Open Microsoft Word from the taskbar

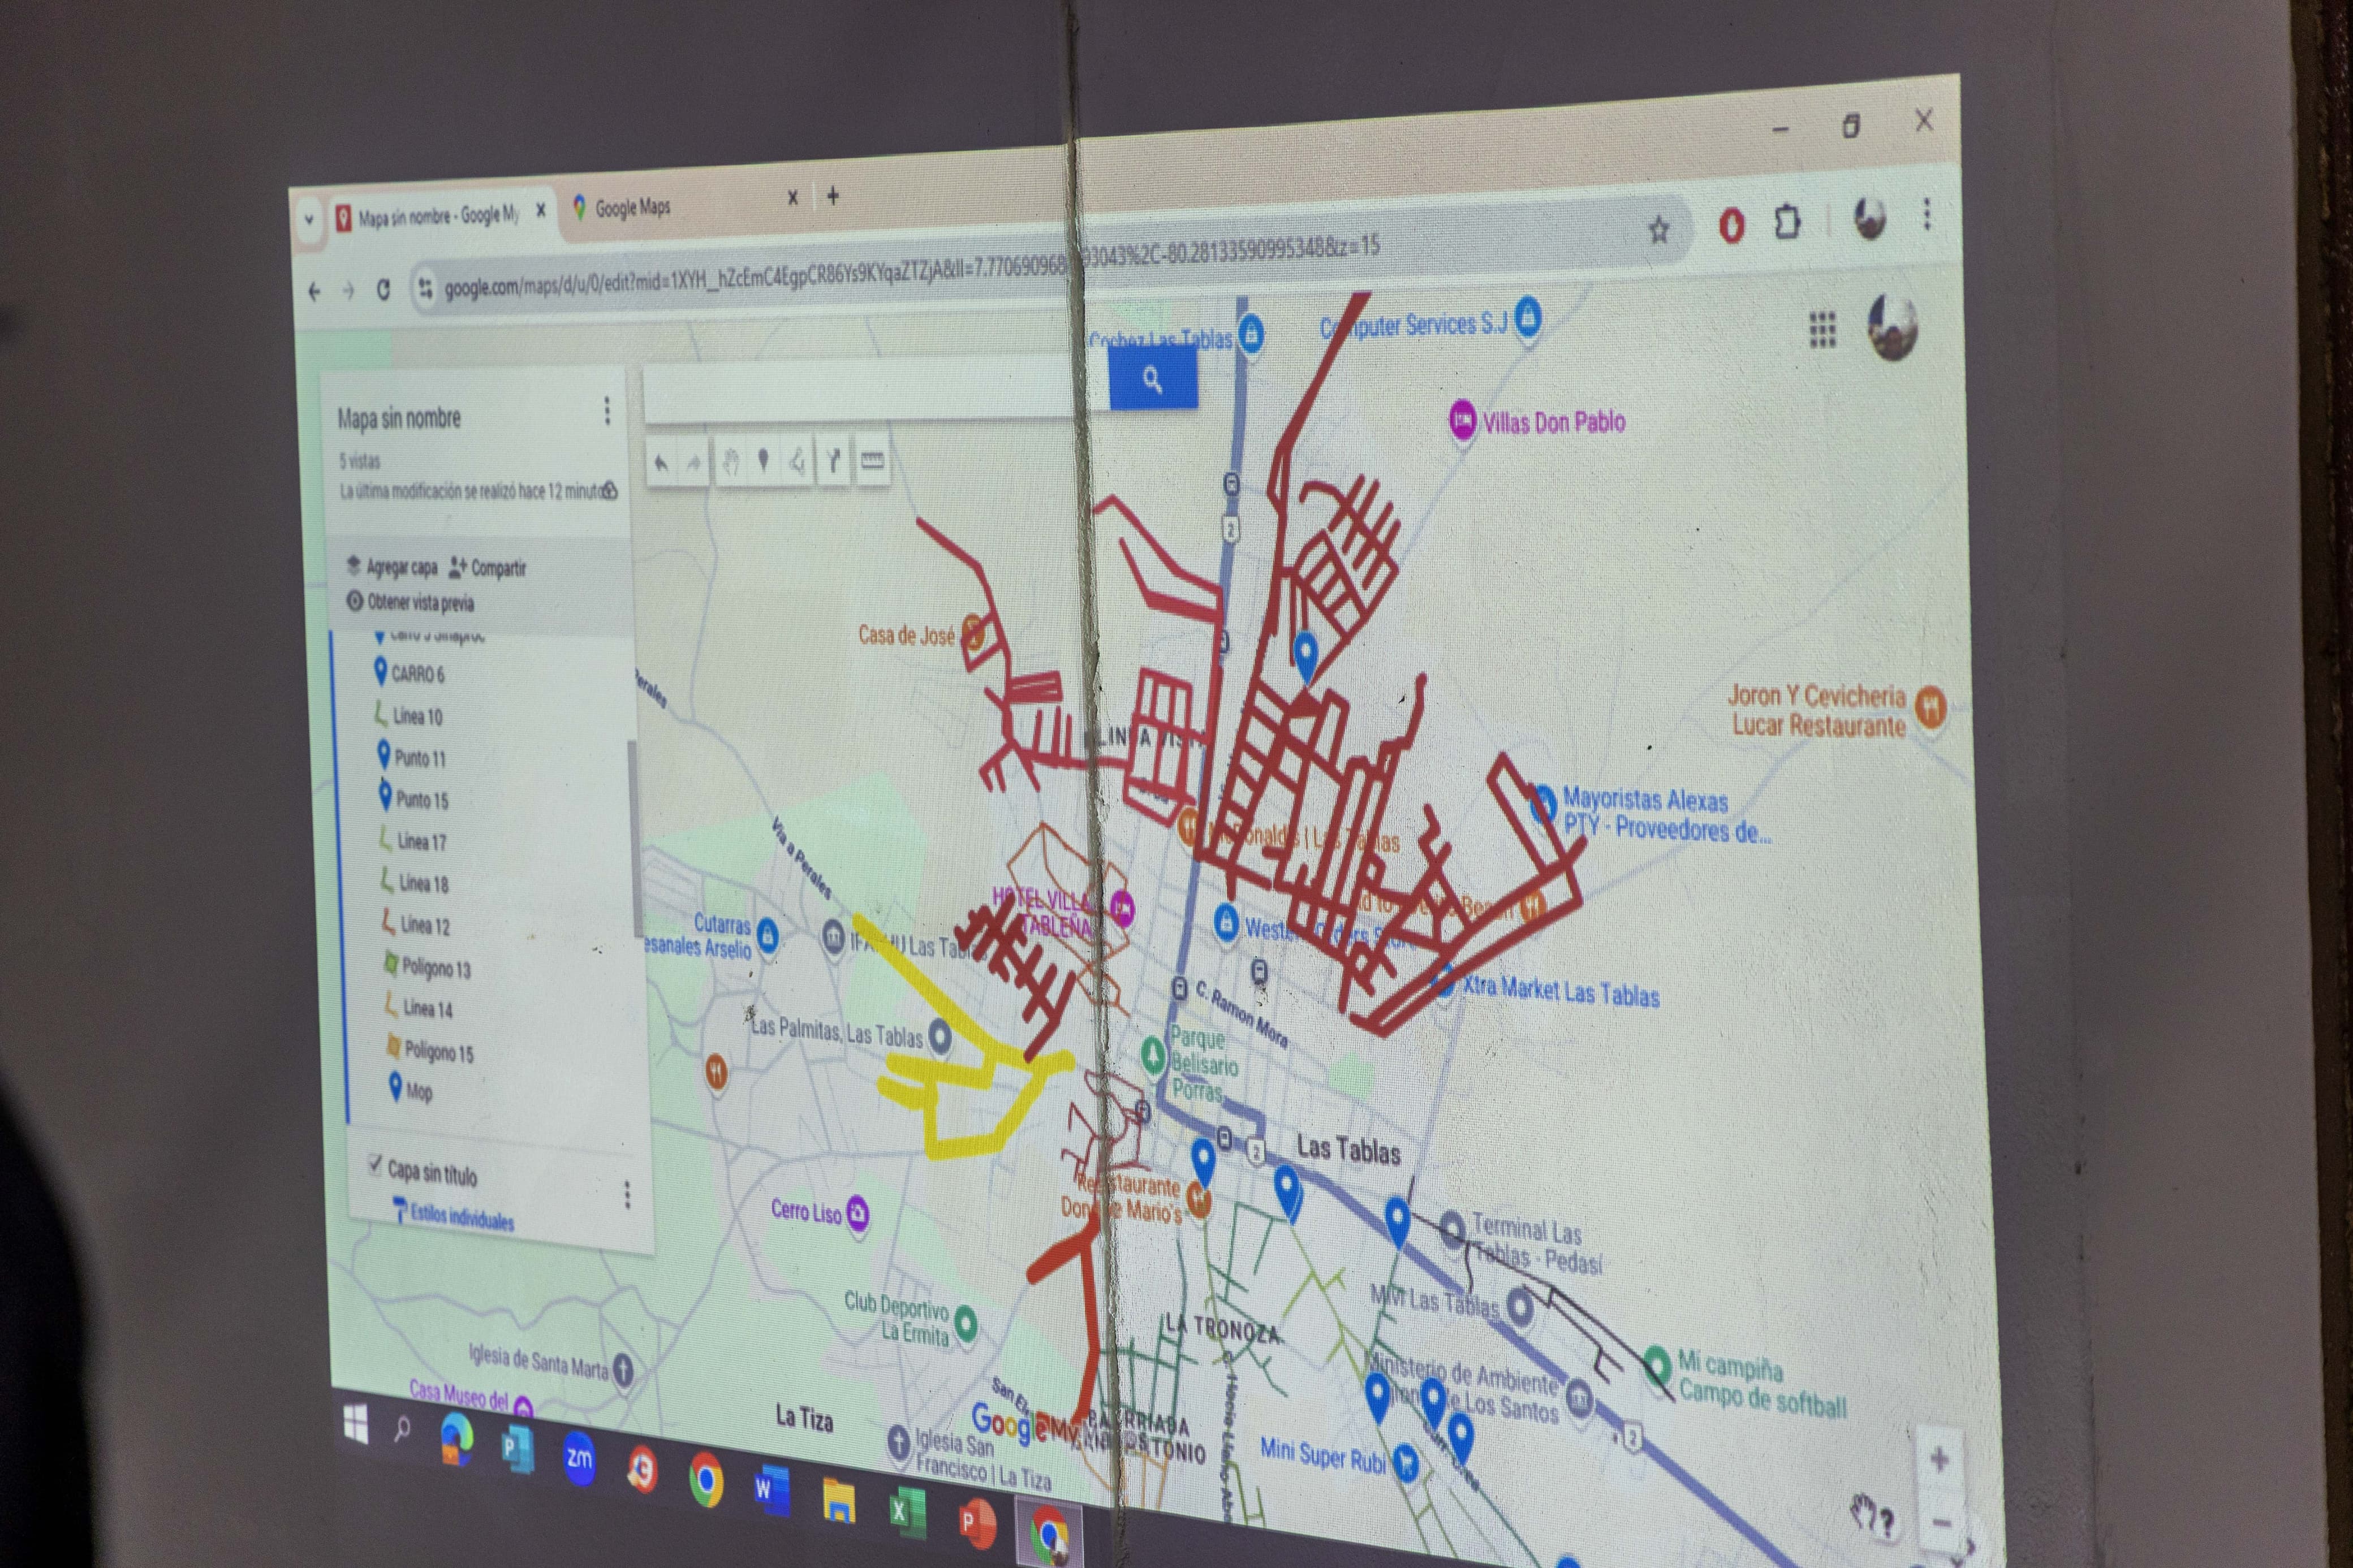[x=770, y=1490]
